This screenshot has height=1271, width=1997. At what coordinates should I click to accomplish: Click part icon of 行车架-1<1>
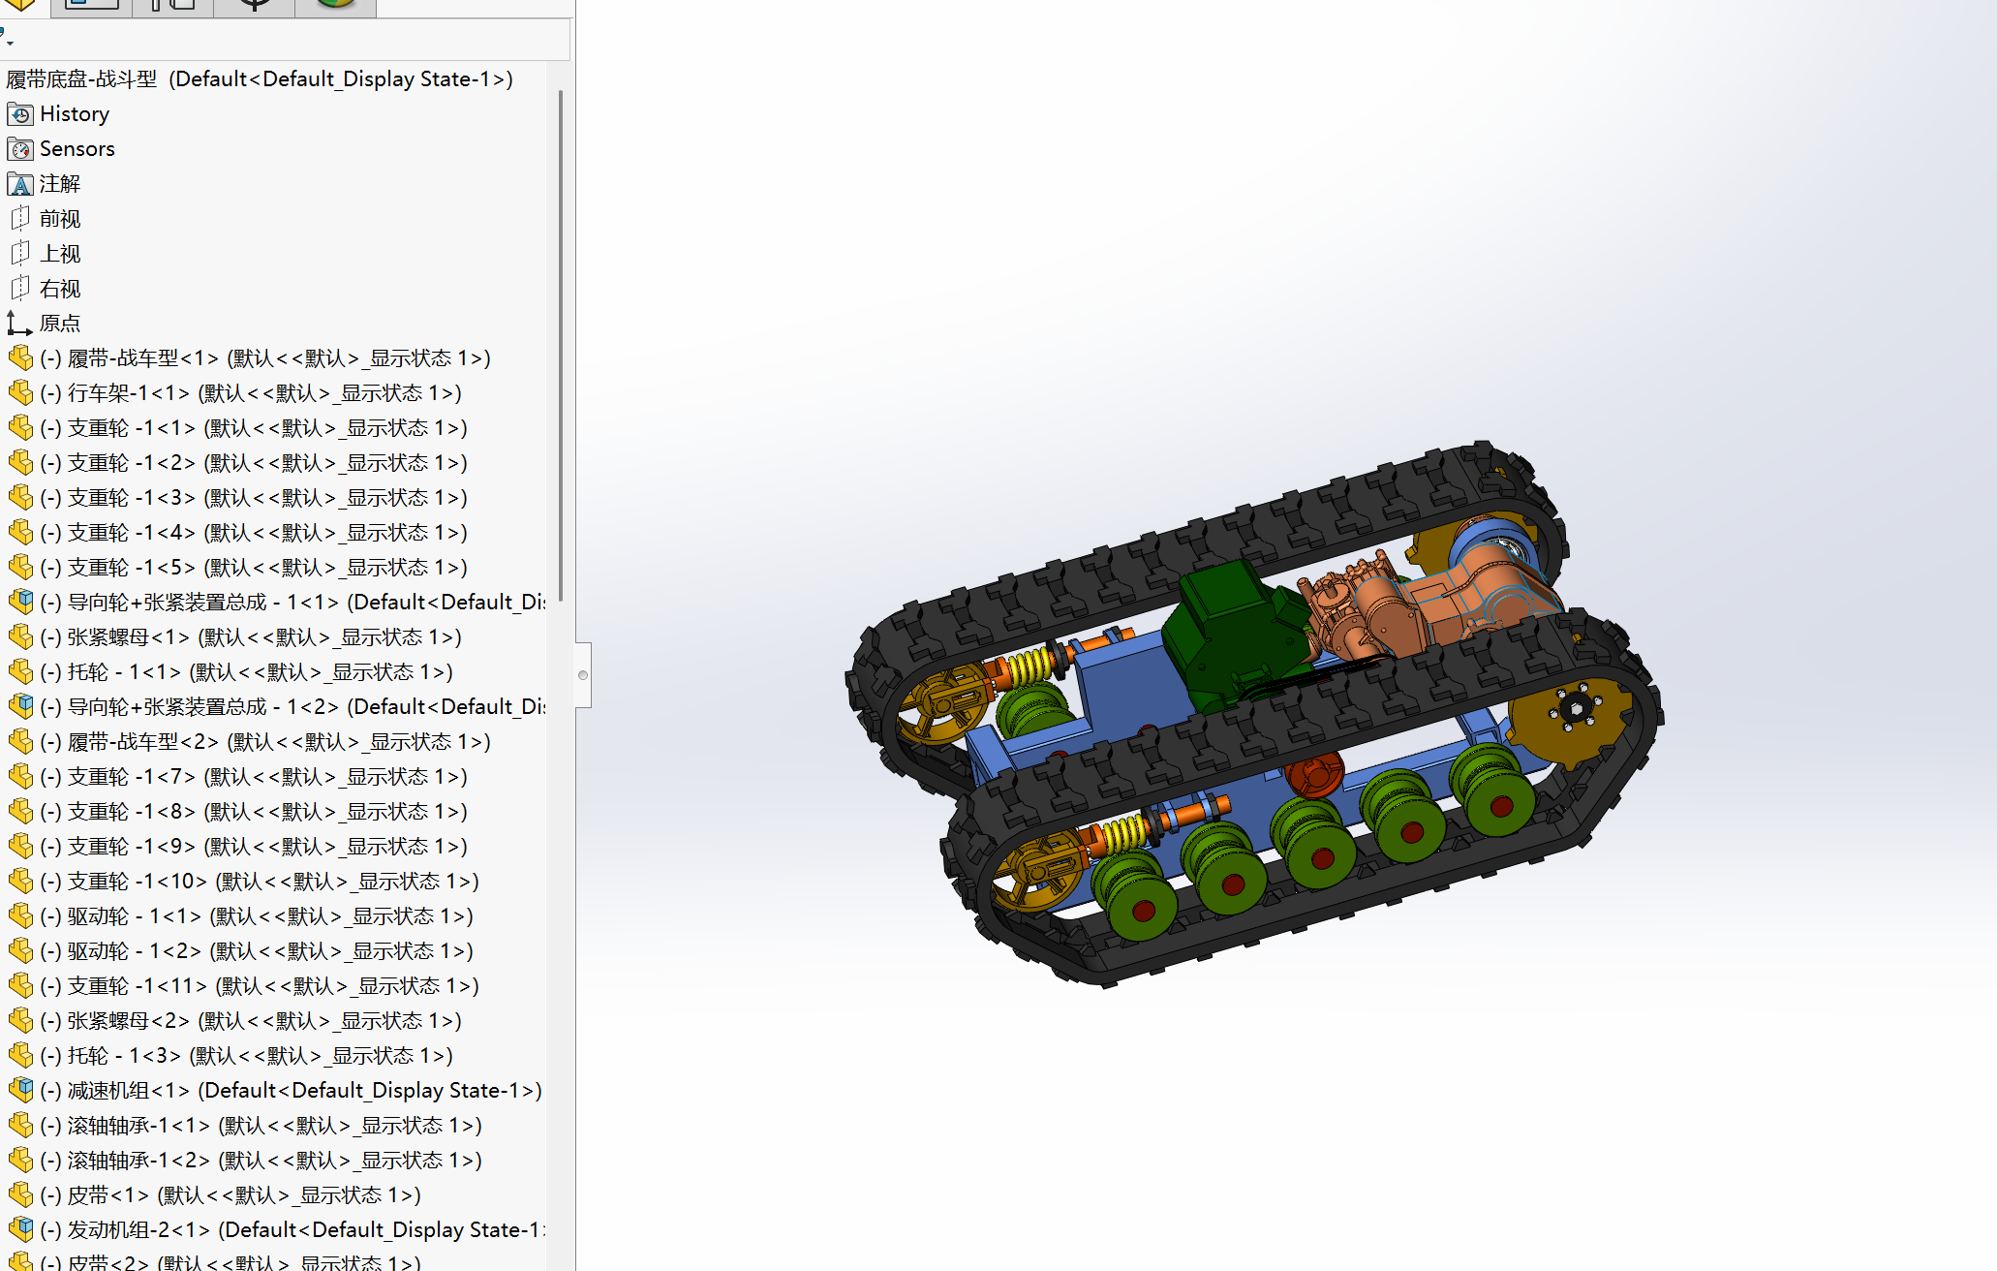tap(20, 393)
